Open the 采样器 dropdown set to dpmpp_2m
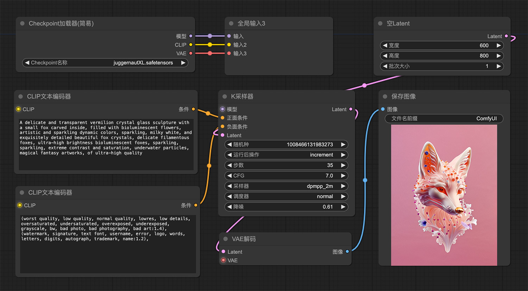Screen dimensions: 528x291 click(x=286, y=186)
